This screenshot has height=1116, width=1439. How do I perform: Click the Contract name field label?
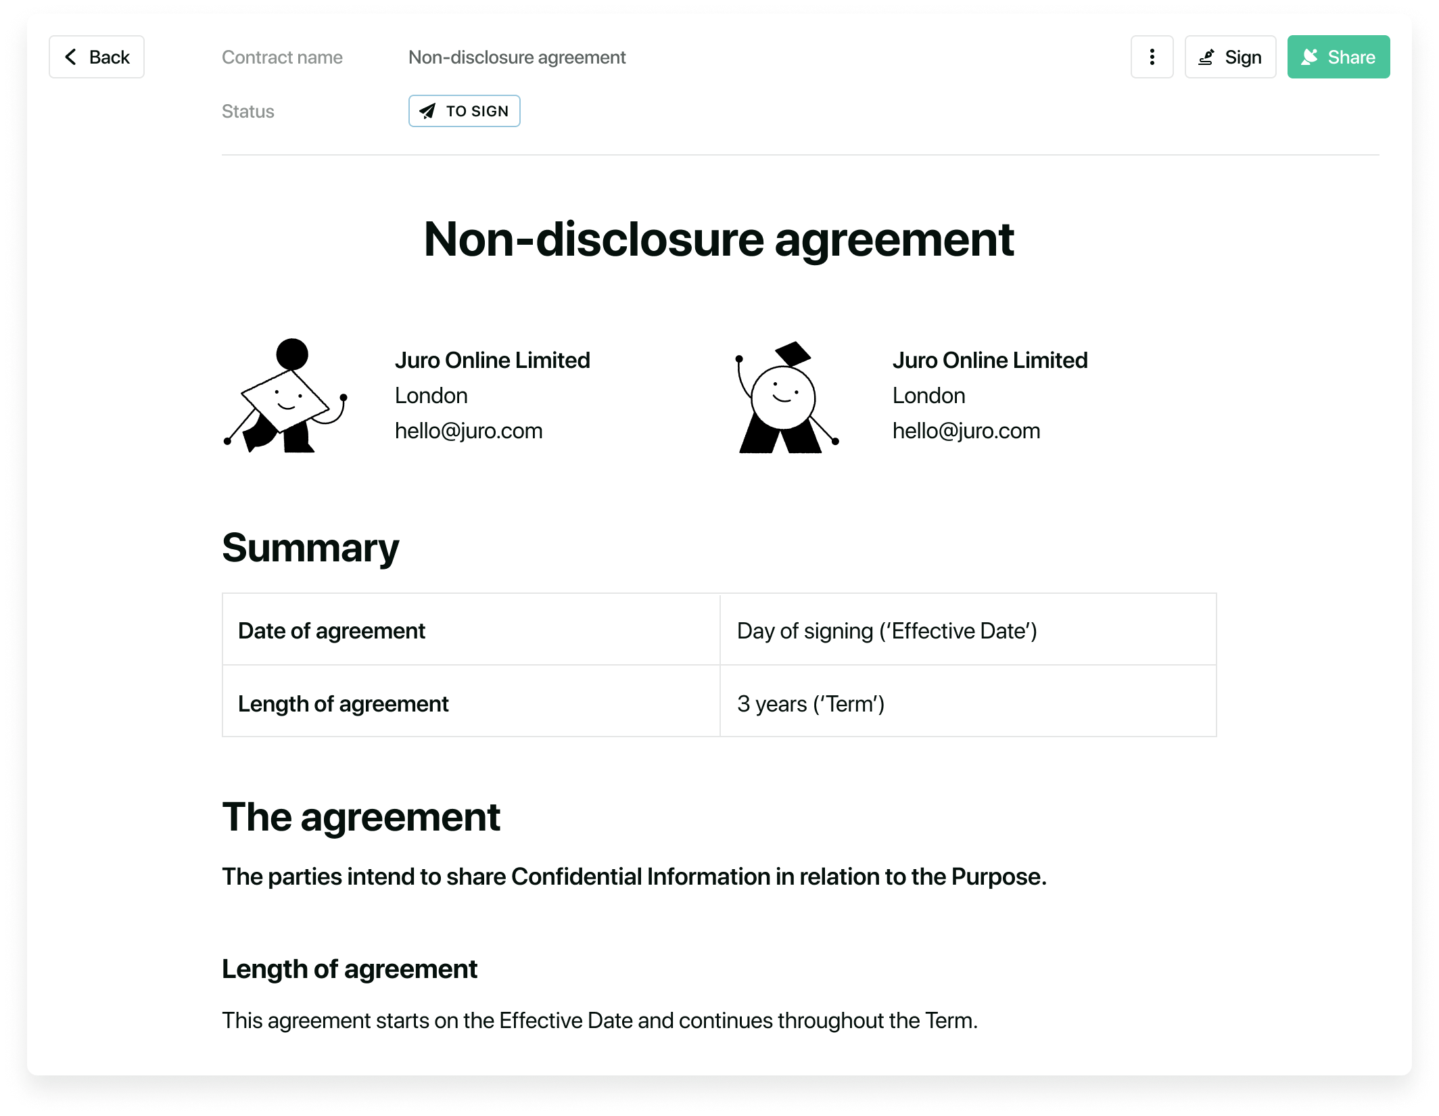[282, 57]
